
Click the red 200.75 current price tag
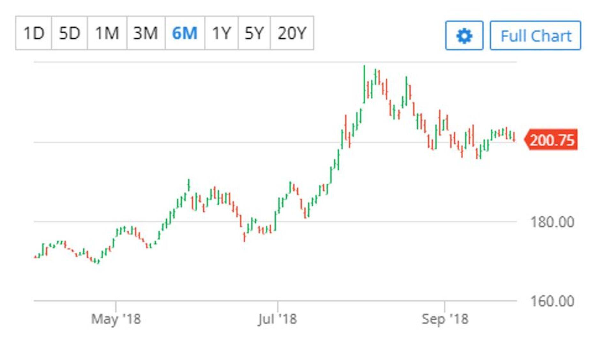pos(552,140)
